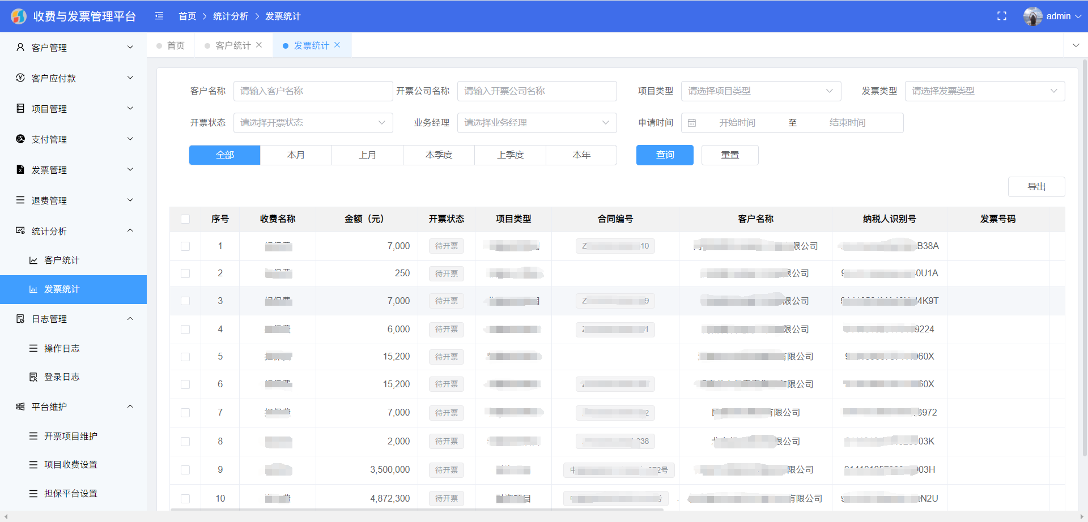Click the 登录日志 document icon
The height and width of the screenshot is (522, 1088).
pyautogui.click(x=33, y=377)
